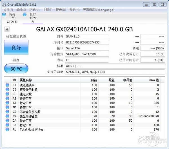Click status dot for attribute A8
Screen dimensions: 169x149
[7, 98]
